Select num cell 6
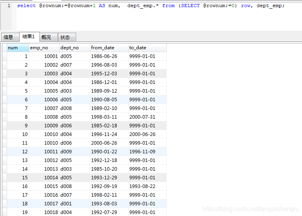 click(x=18, y=100)
